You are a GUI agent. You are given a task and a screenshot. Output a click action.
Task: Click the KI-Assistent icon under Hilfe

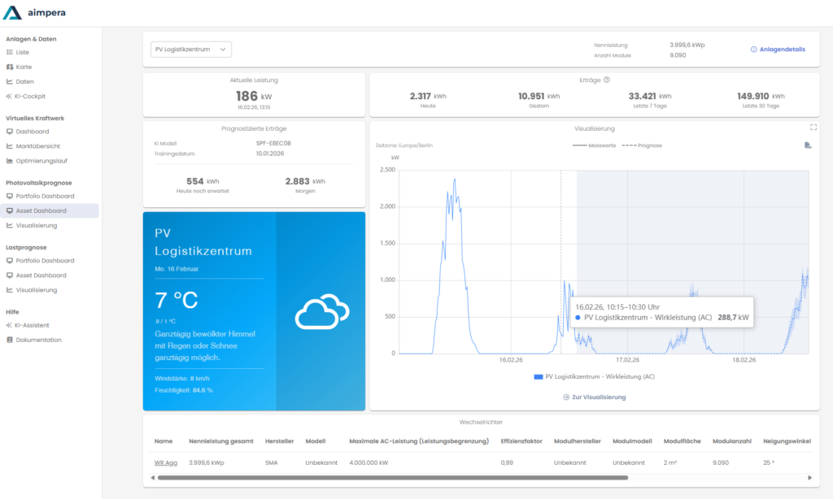pos(10,325)
